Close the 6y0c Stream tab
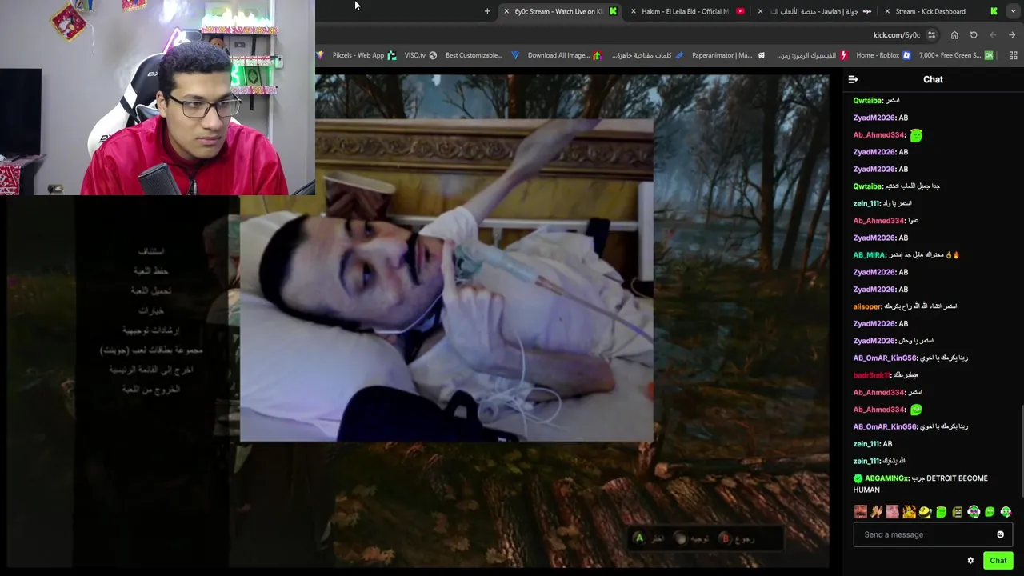This screenshot has height=576, width=1024. pyautogui.click(x=506, y=11)
